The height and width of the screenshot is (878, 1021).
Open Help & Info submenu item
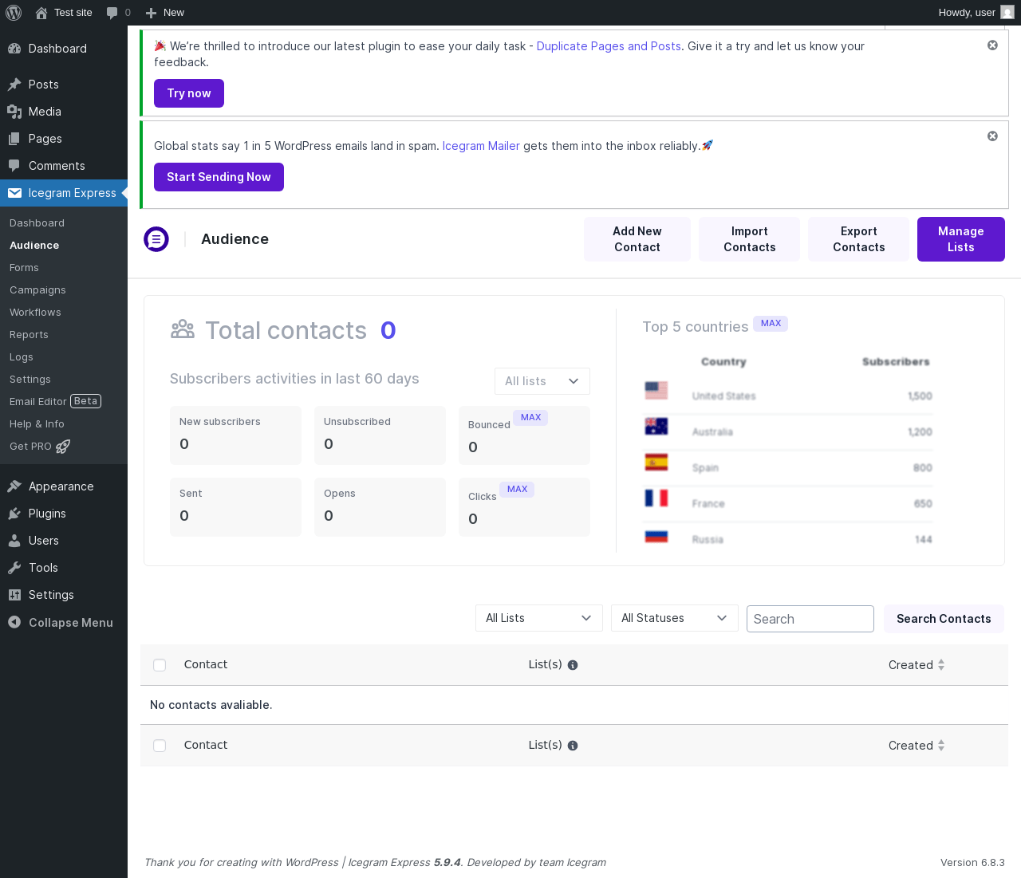(x=37, y=424)
